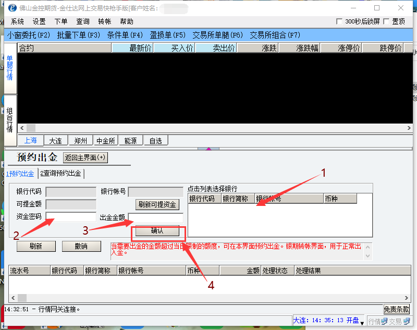Toggle the 300秒后锁屏 checkbox
Screen dimensions: 417x330
339,21
